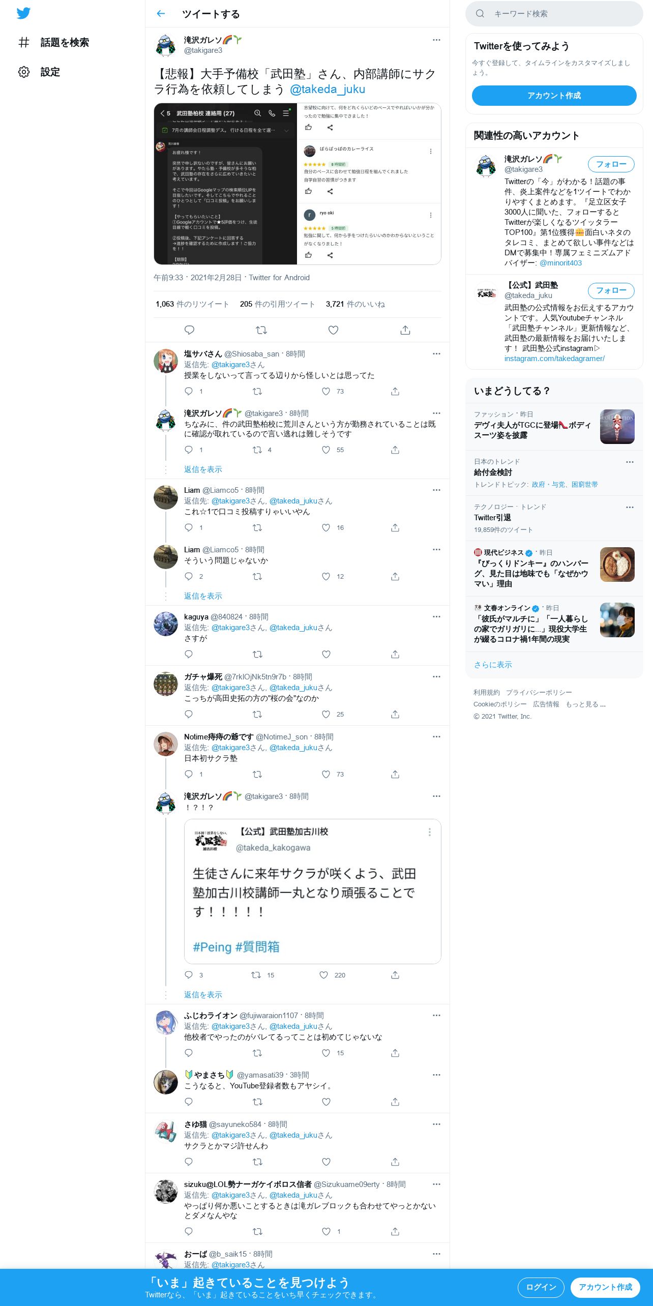Screen dimensions: 653x1306
Task: Click the ログイン button in the bottom banner
Action: [541, 1287]
